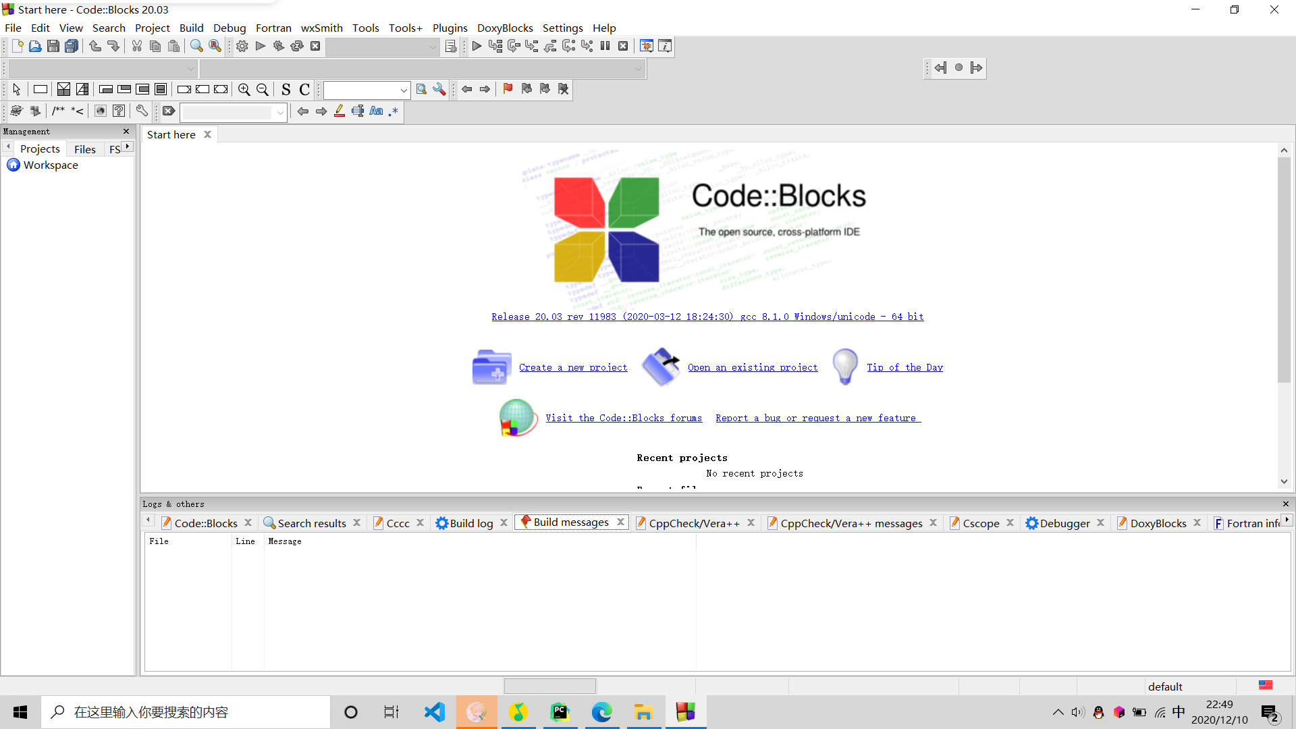Open the build target dropdown

click(383, 47)
